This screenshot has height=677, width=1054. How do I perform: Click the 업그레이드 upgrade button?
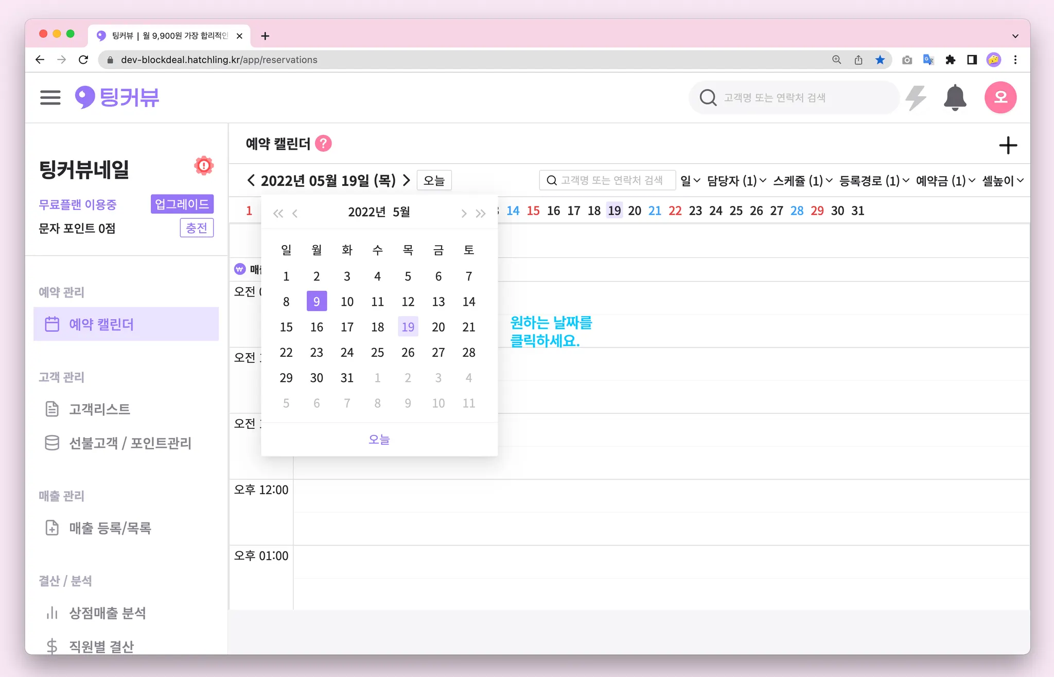pyautogui.click(x=182, y=204)
